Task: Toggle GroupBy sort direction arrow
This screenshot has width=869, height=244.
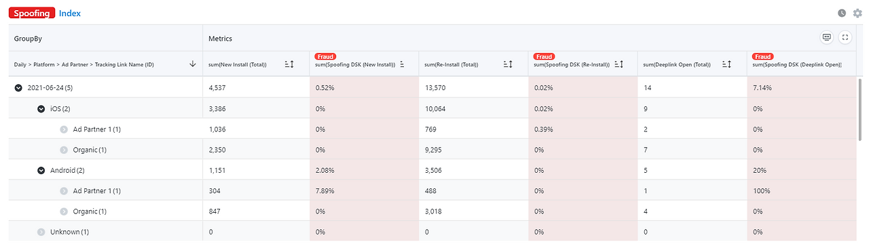Action: [192, 64]
